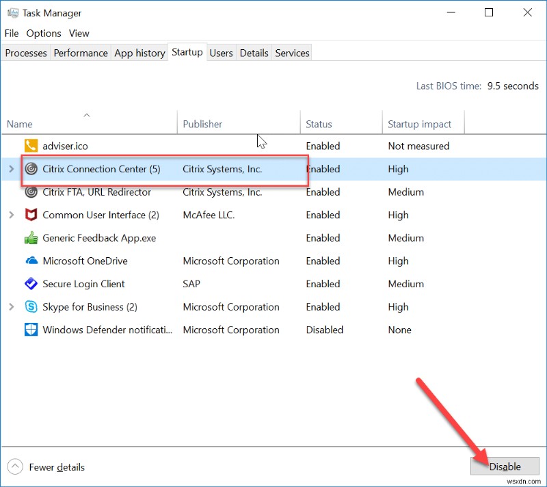The image size is (547, 487).
Task: Click the Microsoft OneDrive app icon
Action: click(31, 261)
